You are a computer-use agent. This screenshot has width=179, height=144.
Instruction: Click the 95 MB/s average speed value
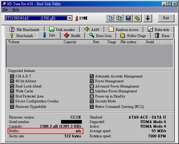159,131
